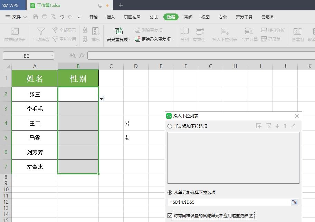Click the range selector icon beside =$D$4:$D$5
This screenshot has width=315, height=222.
coord(294,202)
